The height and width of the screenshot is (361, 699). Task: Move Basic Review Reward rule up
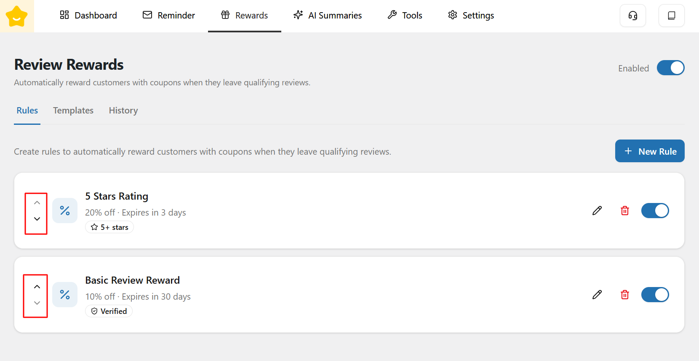pos(37,287)
